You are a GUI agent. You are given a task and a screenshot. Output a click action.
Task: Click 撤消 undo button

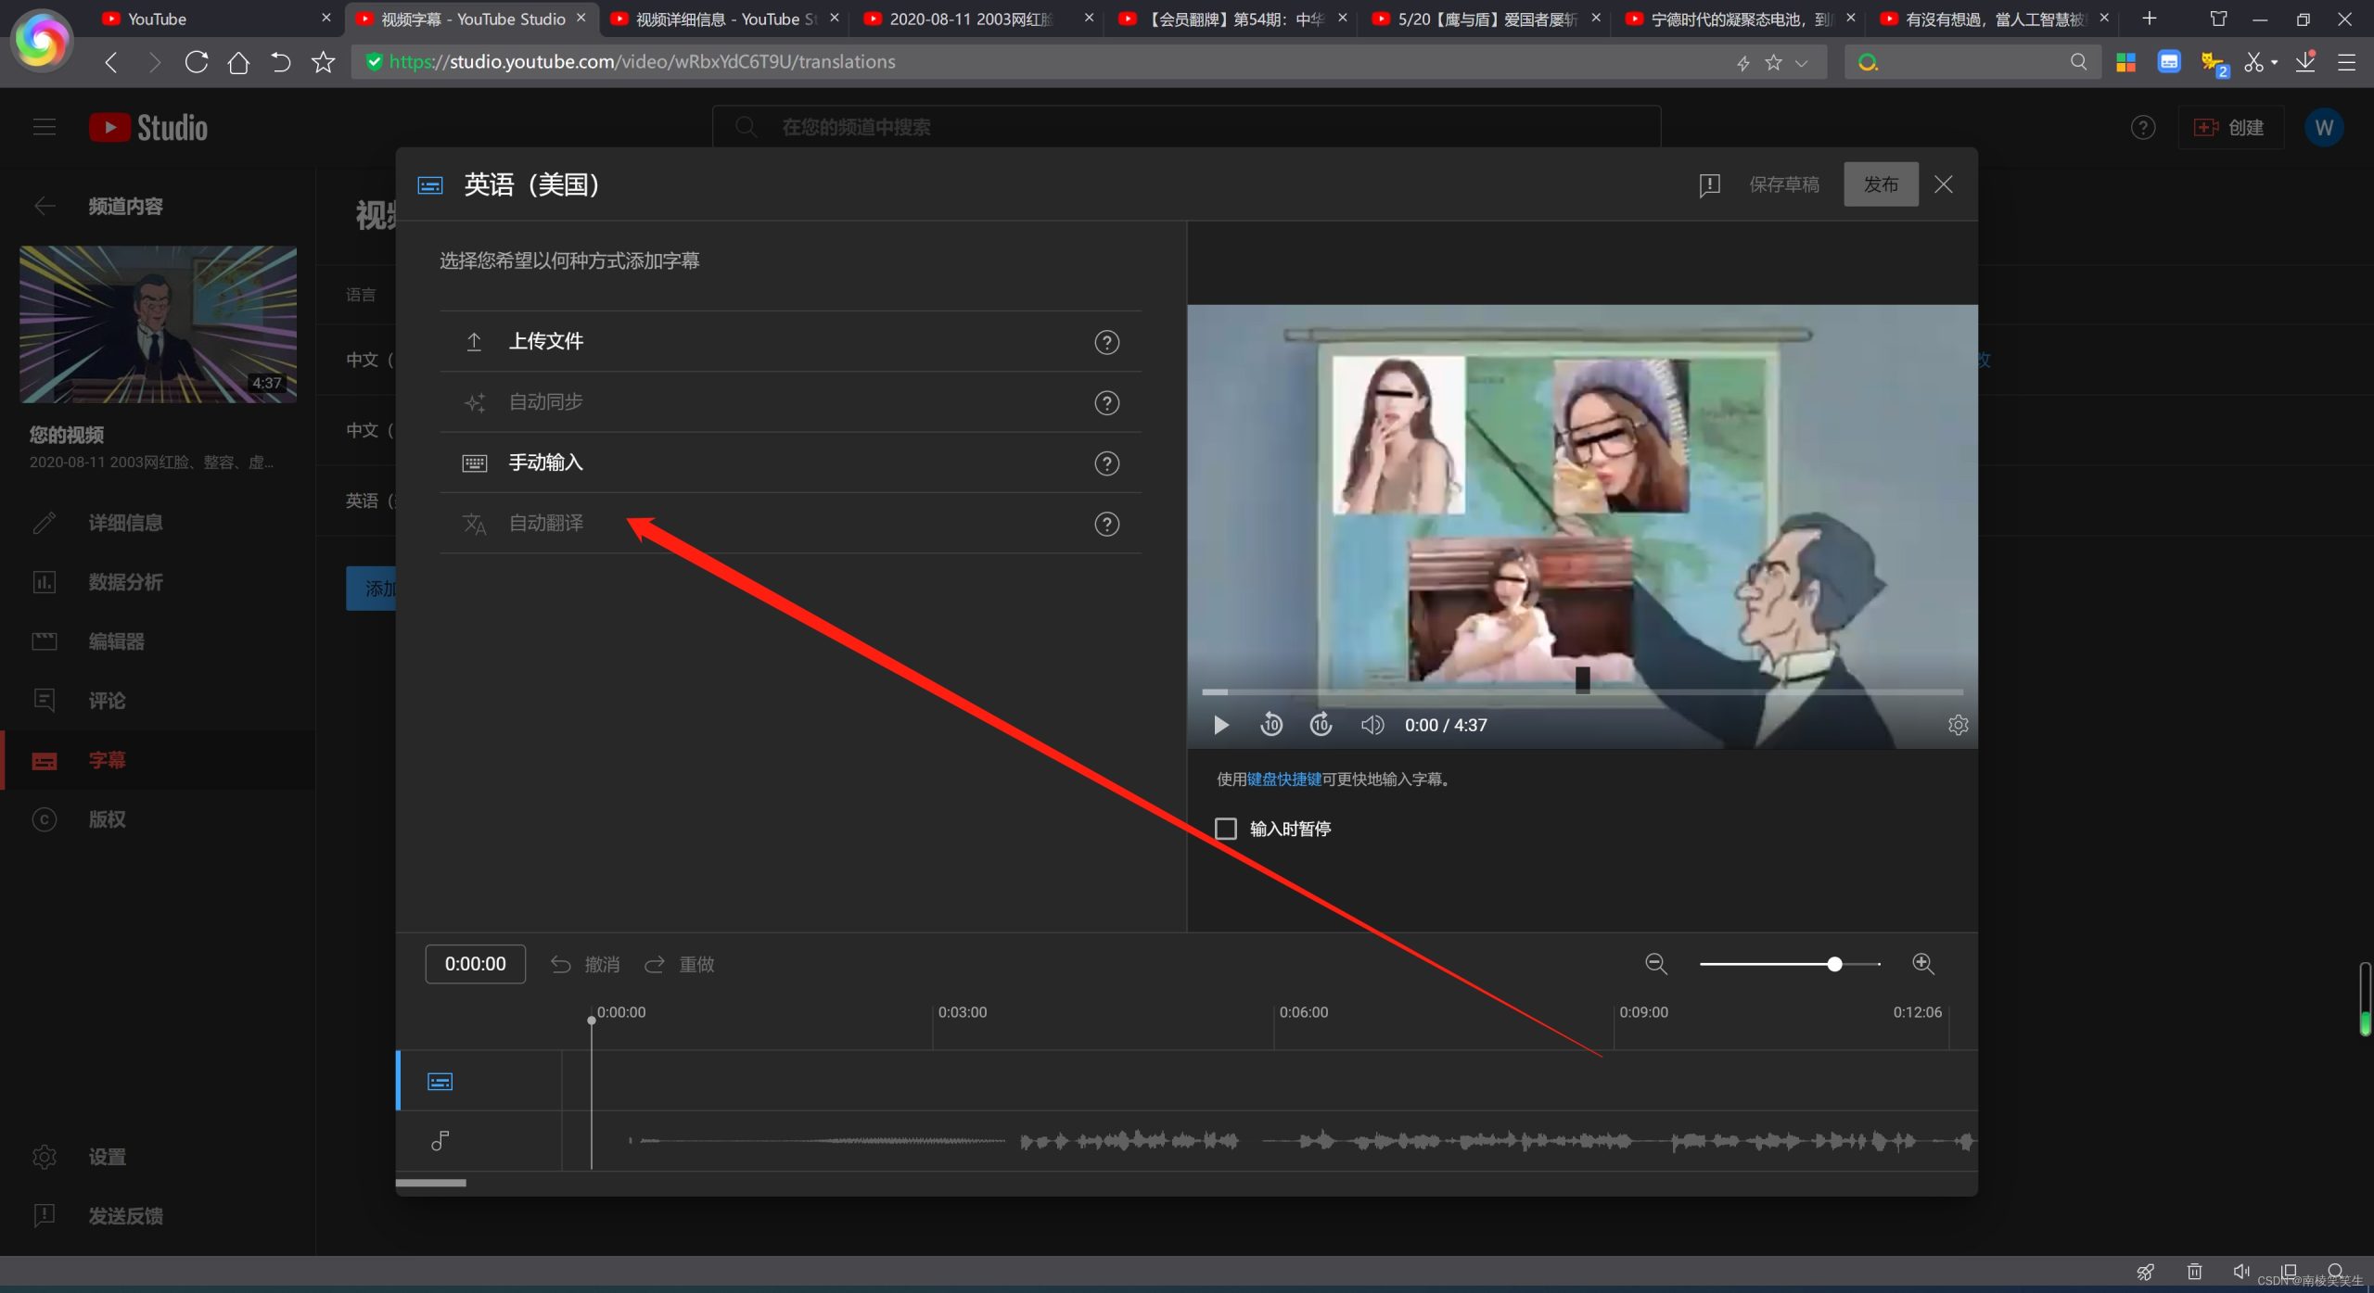tap(585, 965)
